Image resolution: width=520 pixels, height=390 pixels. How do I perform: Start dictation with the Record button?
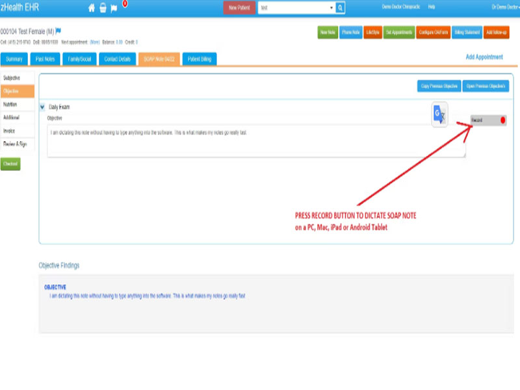[x=488, y=120]
